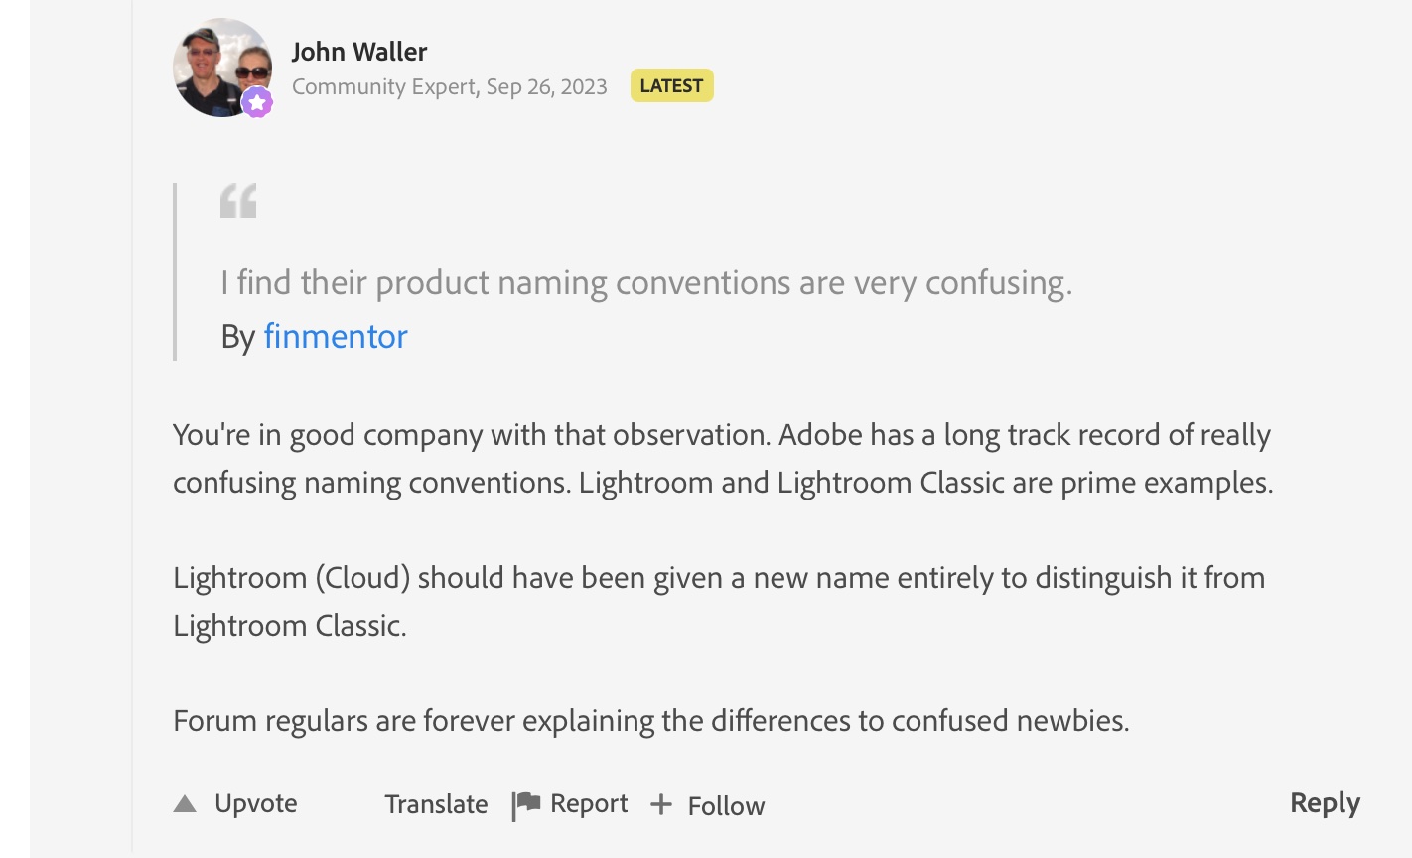The width and height of the screenshot is (1412, 858).
Task: Click the plus icon beside Follow
Action: [661, 804]
